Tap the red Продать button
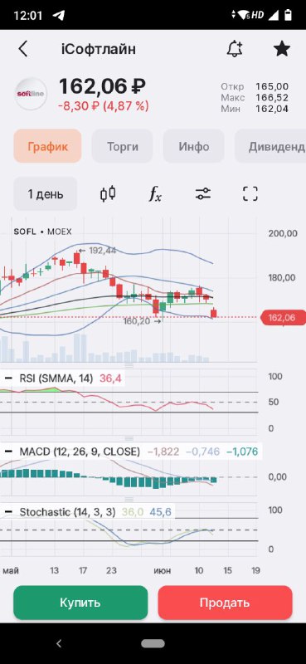This screenshot has height=664, width=306. tap(226, 603)
